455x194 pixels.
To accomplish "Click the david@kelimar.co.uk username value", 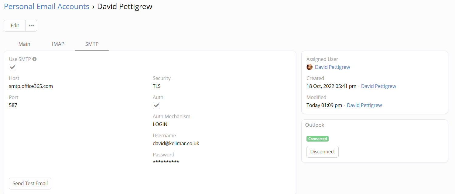I will (176, 143).
